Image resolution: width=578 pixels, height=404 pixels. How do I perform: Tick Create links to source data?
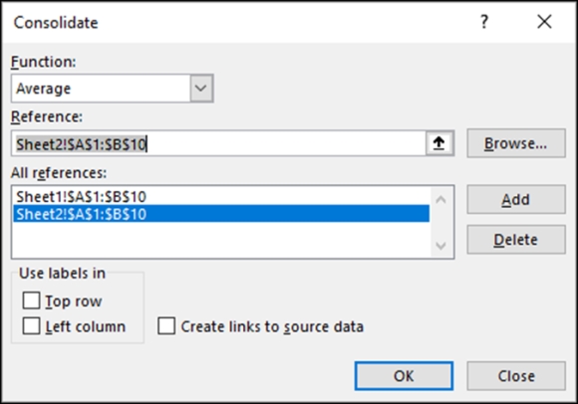tap(166, 325)
